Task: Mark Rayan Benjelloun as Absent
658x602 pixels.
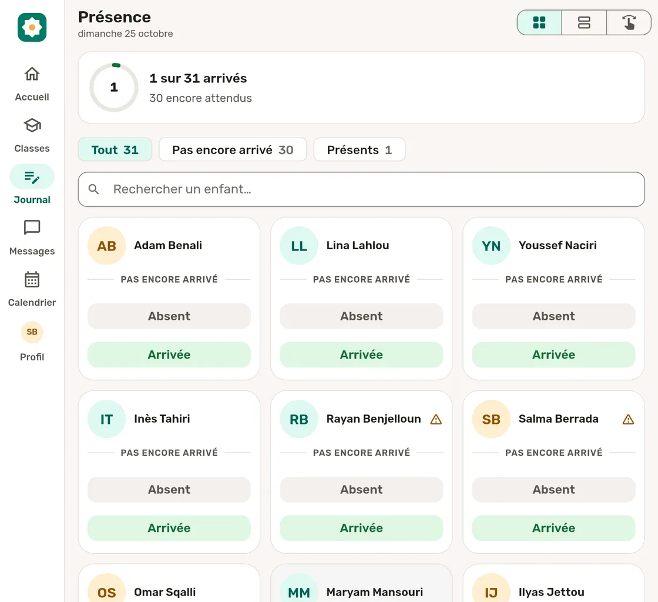Action: click(x=361, y=490)
